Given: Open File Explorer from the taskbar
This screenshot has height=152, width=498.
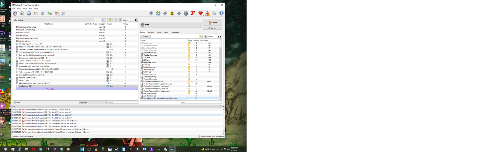Looking at the screenshot, I should click(x=26, y=149).
